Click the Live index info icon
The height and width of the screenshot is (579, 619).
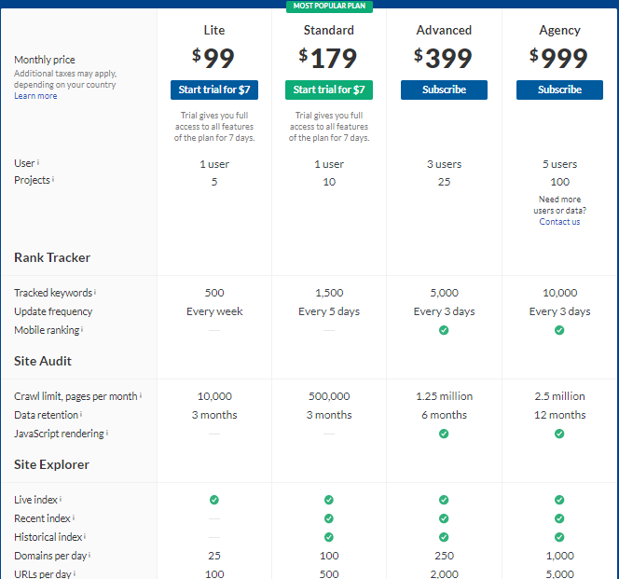[61, 499]
